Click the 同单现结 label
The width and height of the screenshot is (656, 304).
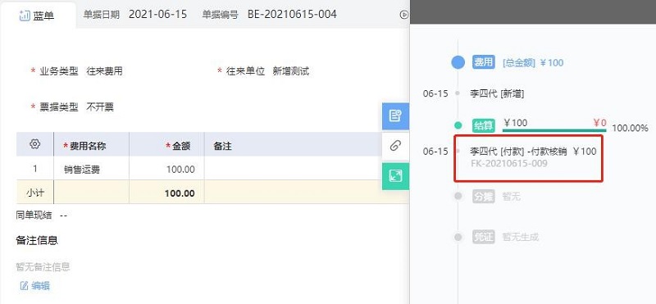click(34, 216)
